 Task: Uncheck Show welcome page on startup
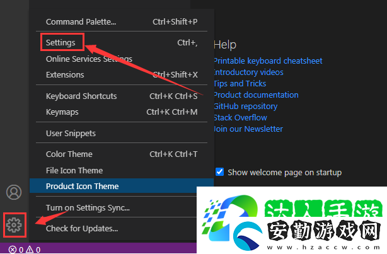220,172
